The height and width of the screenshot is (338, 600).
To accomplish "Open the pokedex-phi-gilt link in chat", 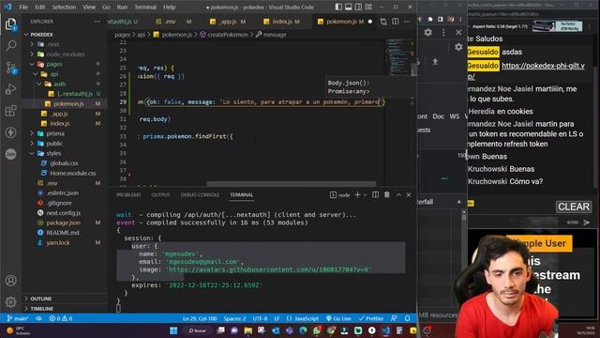I will coord(543,66).
